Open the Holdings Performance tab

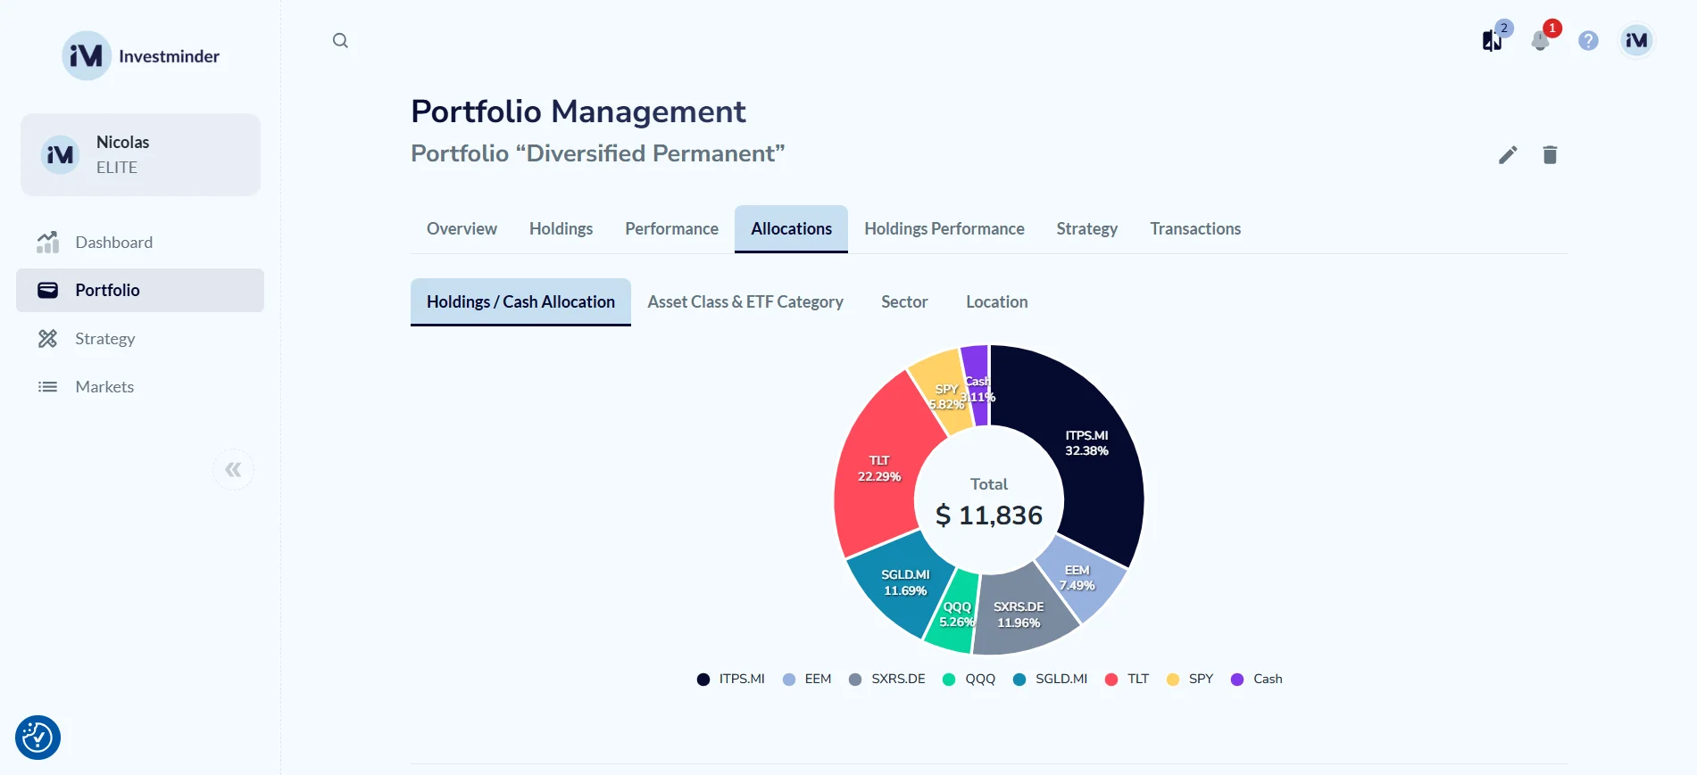944,229
